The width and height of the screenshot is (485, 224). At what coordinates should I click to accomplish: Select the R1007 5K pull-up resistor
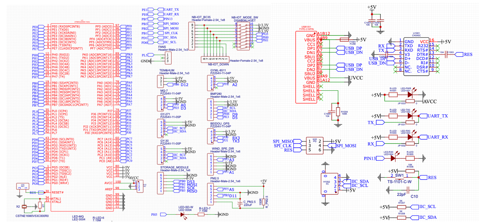pyautogui.click(x=402, y=207)
